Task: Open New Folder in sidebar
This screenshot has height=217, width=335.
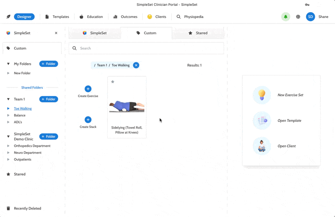Action: click(x=22, y=73)
